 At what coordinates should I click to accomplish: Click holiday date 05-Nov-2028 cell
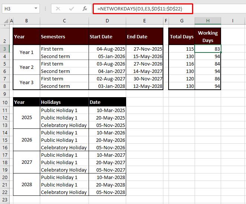[x=107, y=192]
